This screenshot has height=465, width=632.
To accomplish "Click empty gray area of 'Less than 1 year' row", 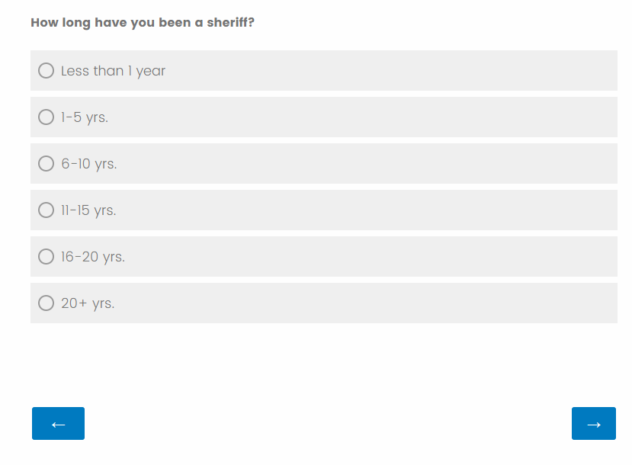I will pyautogui.click(x=381, y=71).
